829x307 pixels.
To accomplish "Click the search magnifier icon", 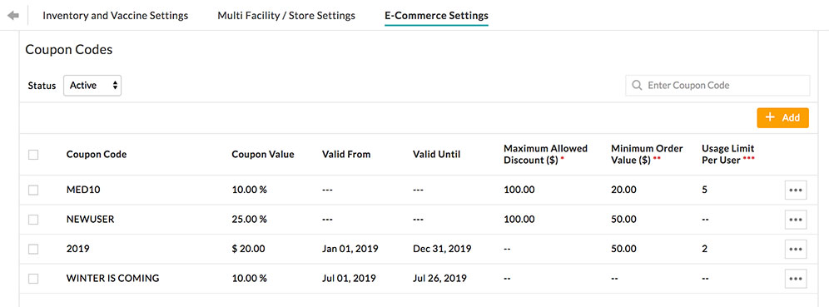I will (x=637, y=85).
